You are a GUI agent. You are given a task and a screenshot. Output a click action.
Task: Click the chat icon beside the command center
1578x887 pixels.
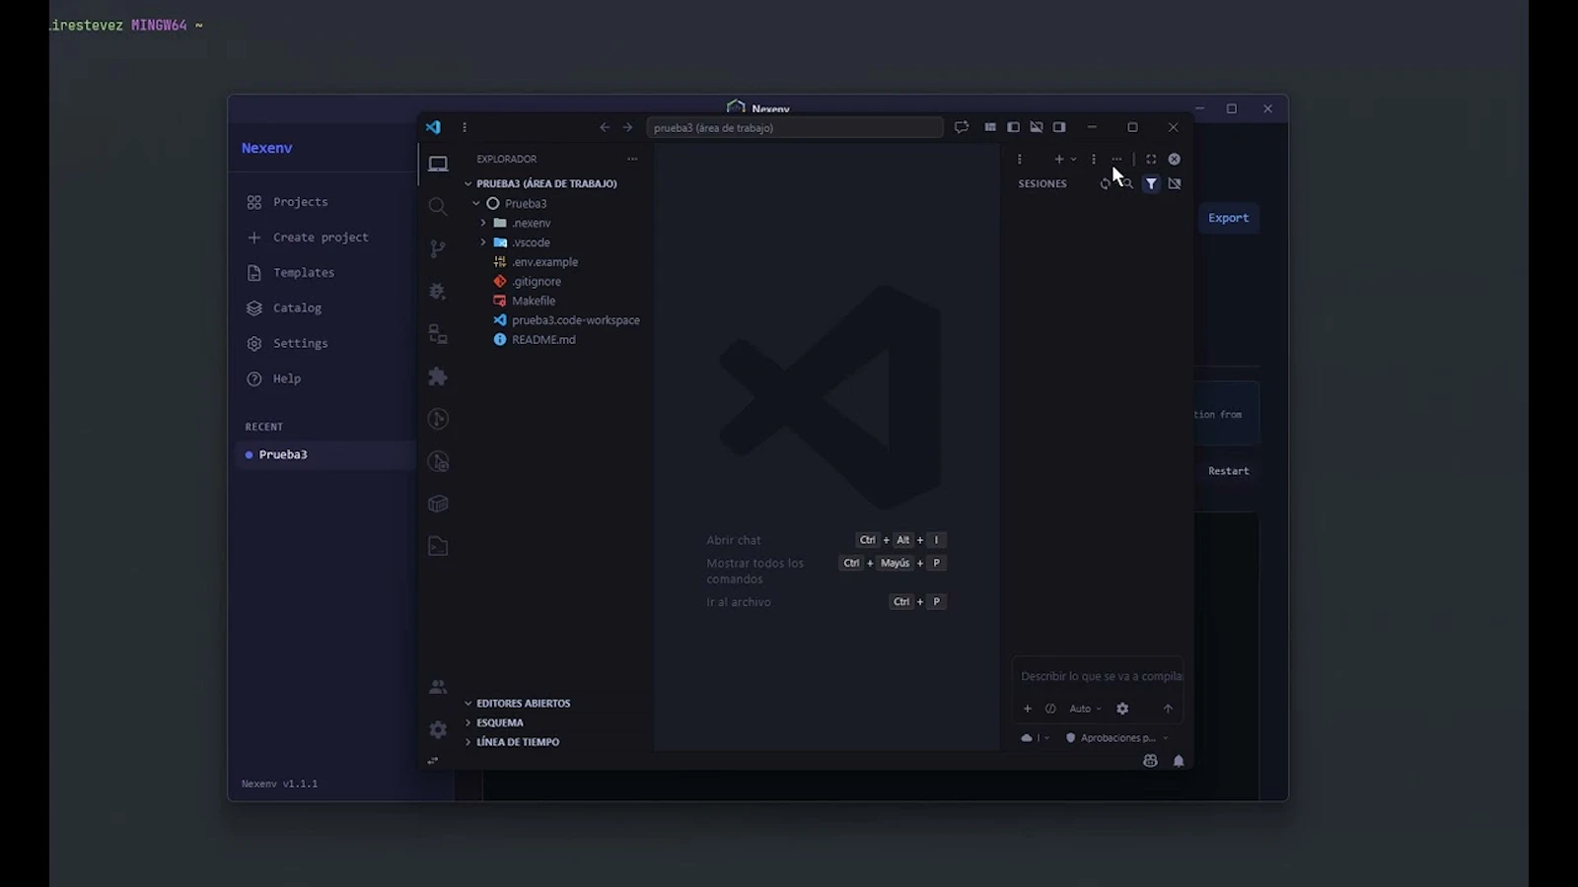(x=962, y=127)
